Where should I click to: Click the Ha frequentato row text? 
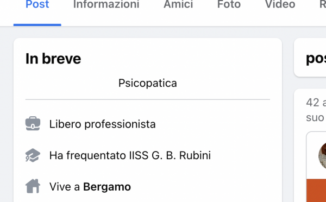pyautogui.click(x=130, y=155)
